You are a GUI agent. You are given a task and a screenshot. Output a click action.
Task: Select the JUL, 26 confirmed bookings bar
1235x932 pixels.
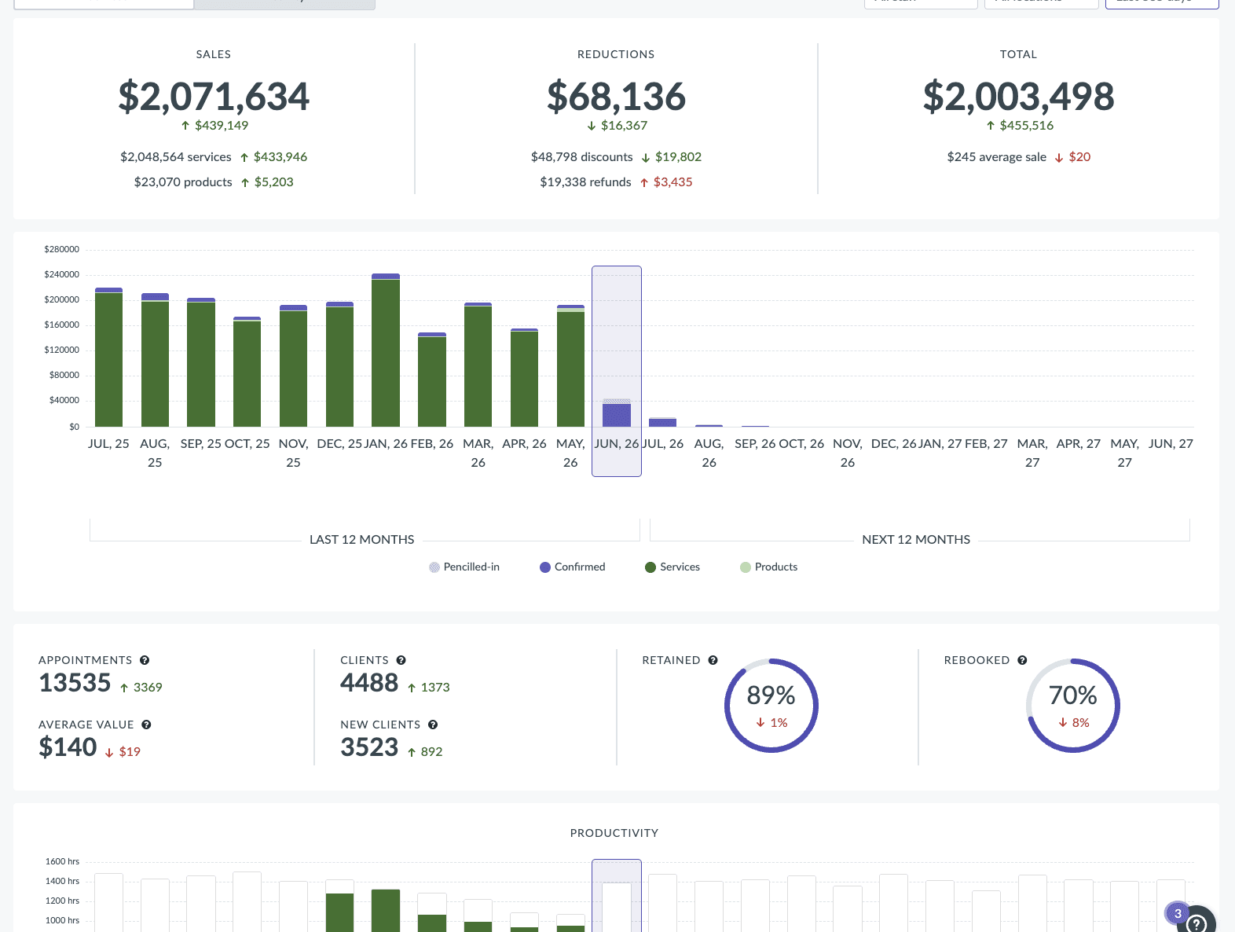[x=663, y=422]
